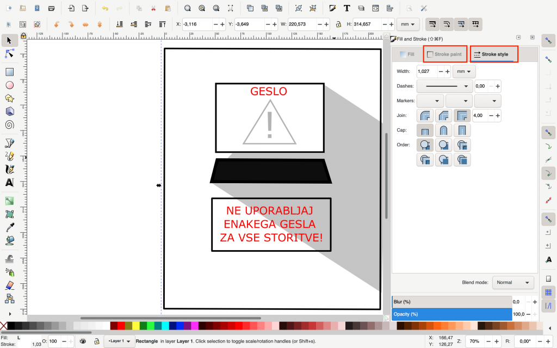Screen dimensions: 557x348
Task: Pick the red palette swatch
Action: click(x=121, y=326)
